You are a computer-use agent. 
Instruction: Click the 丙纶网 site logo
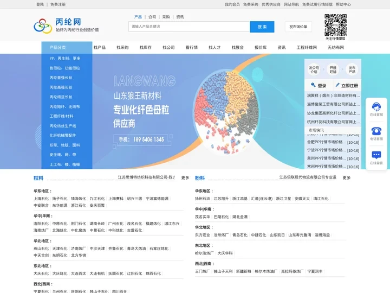[x=67, y=26]
